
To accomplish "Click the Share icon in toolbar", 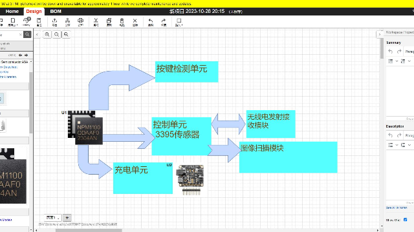I will [x=67, y=21].
